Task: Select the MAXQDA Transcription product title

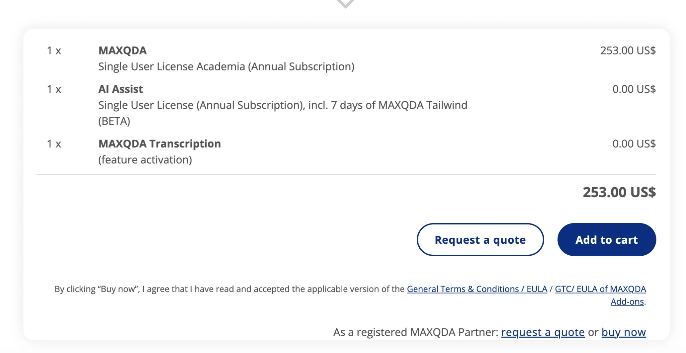Action: tap(160, 144)
